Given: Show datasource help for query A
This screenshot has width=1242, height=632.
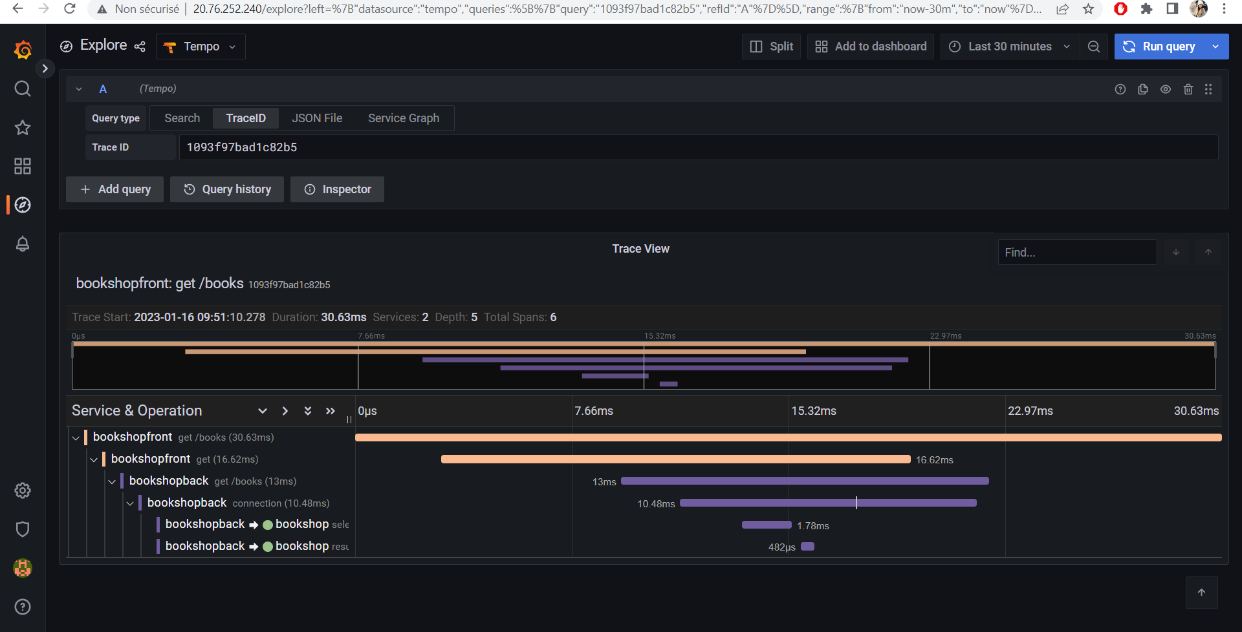Looking at the screenshot, I should click(1120, 89).
